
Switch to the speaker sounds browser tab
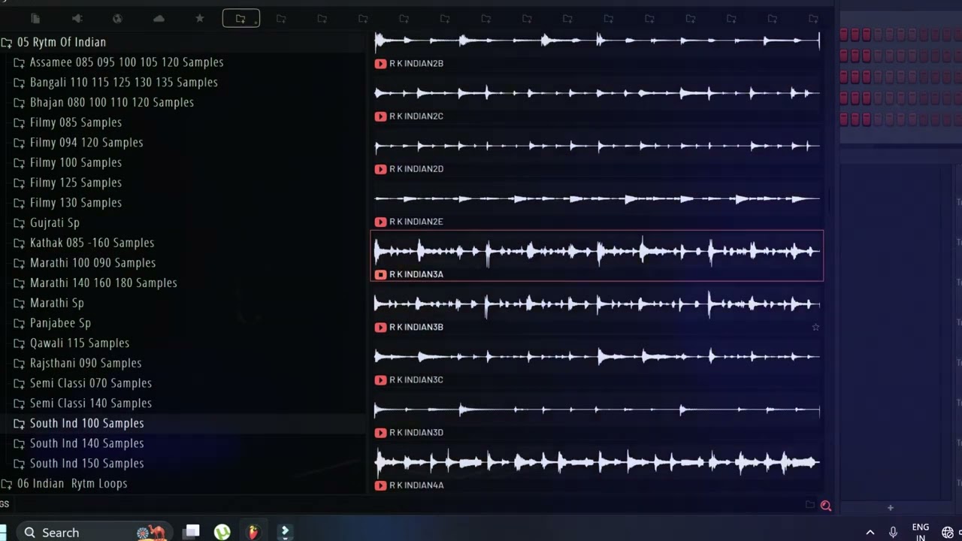[77, 18]
